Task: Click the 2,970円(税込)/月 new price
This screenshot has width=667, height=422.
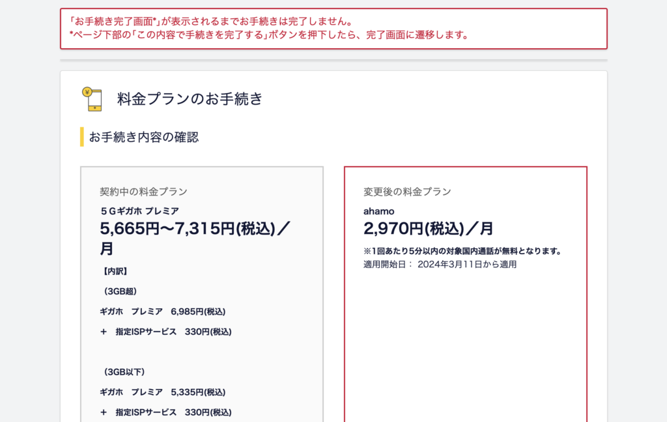Action: 428,229
